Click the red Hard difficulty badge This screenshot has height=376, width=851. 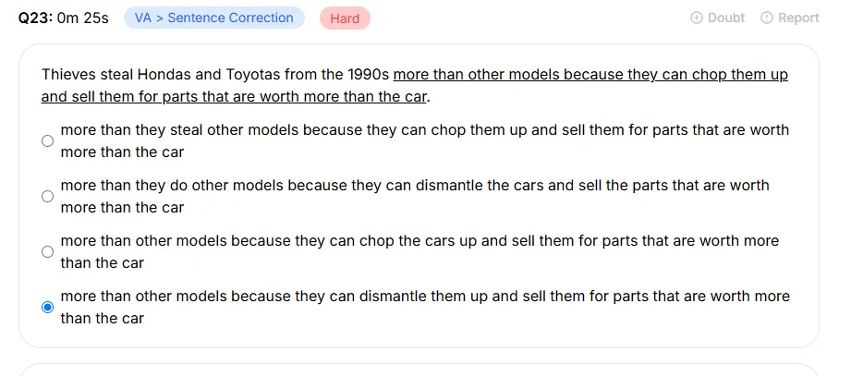[345, 18]
